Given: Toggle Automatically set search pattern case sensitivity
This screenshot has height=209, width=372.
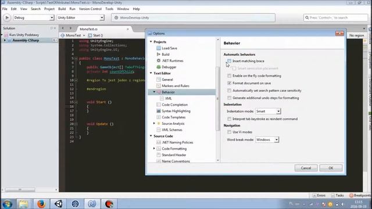Looking at the screenshot, I should (x=229, y=91).
